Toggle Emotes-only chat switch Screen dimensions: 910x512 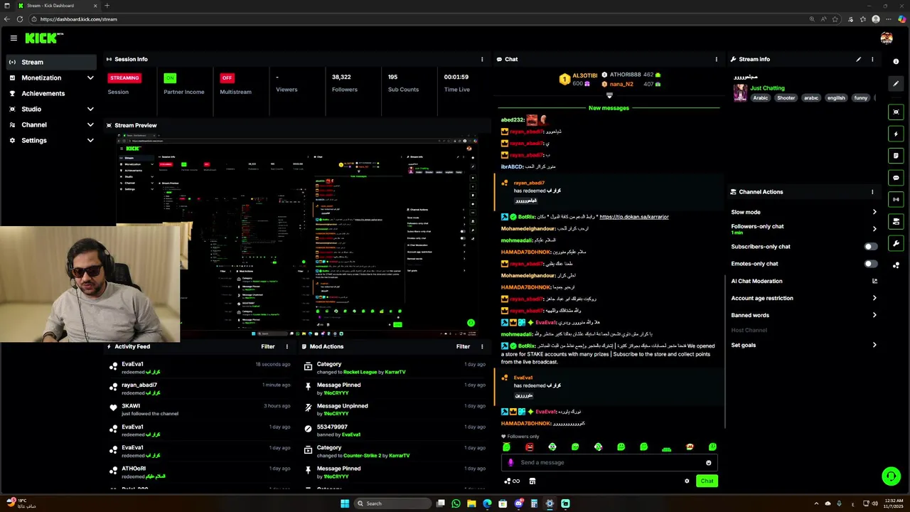tap(870, 264)
